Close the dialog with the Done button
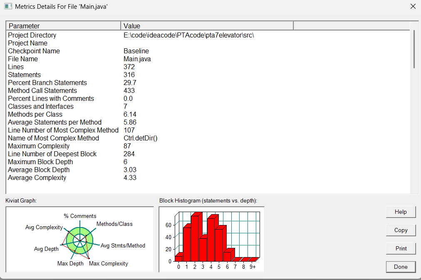Image resolution: width=421 pixels, height=280 pixels. (x=401, y=267)
